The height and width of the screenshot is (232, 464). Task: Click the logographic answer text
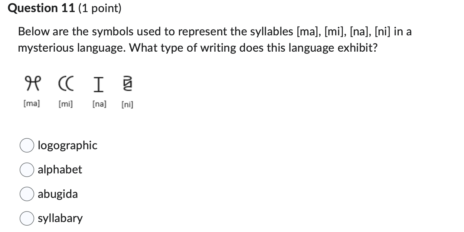[67, 145]
